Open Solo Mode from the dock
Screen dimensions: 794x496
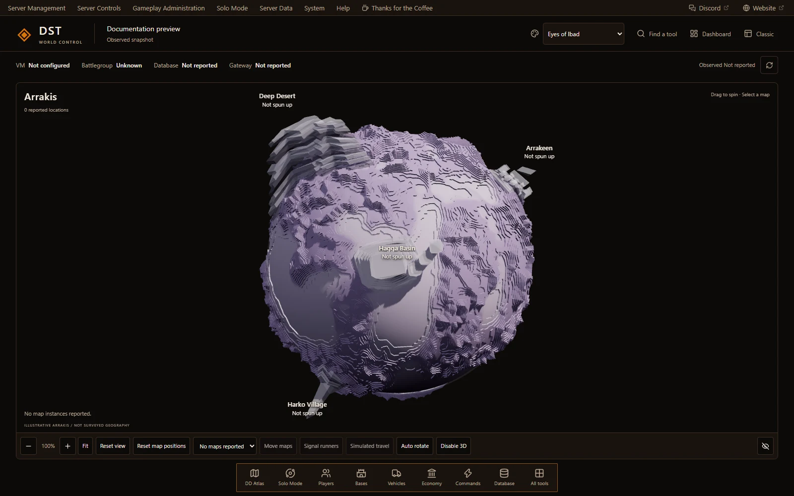pos(290,477)
